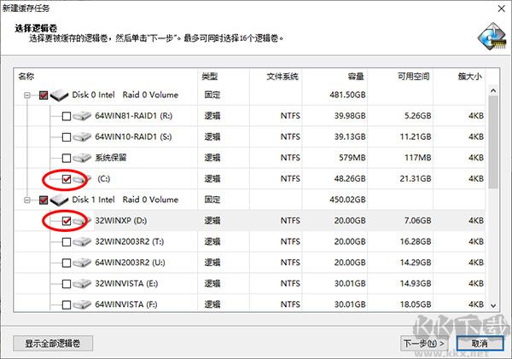Click the 7.06GB free space cell
Image resolution: width=512 pixels, height=359 pixels.
click(417, 221)
